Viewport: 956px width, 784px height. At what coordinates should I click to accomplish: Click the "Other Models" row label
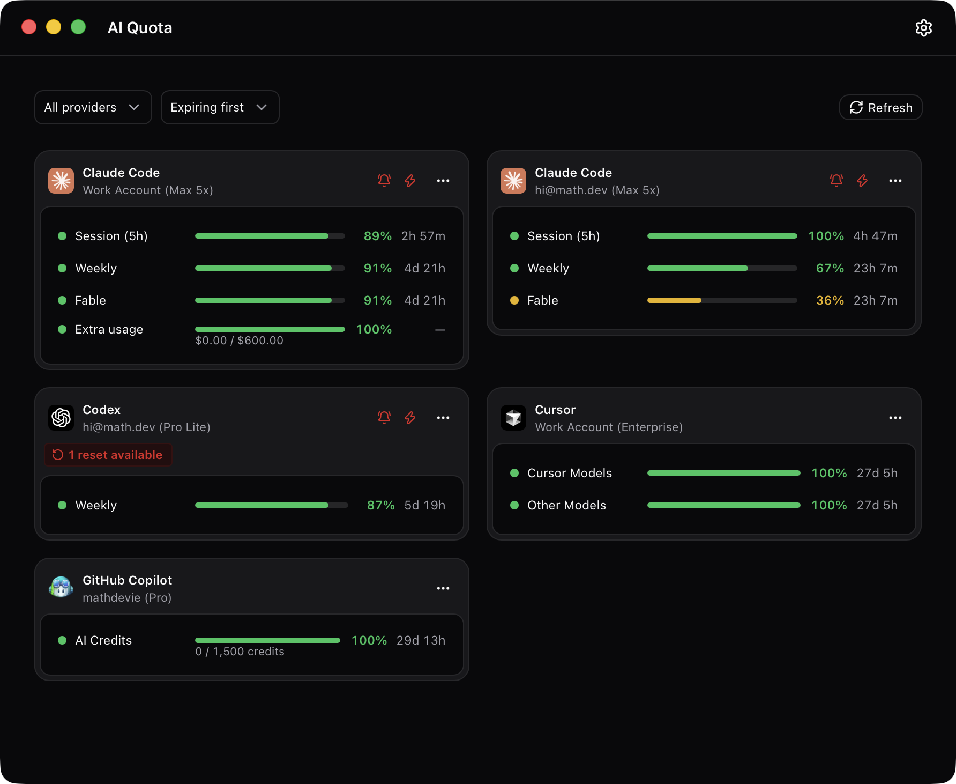pyautogui.click(x=567, y=505)
